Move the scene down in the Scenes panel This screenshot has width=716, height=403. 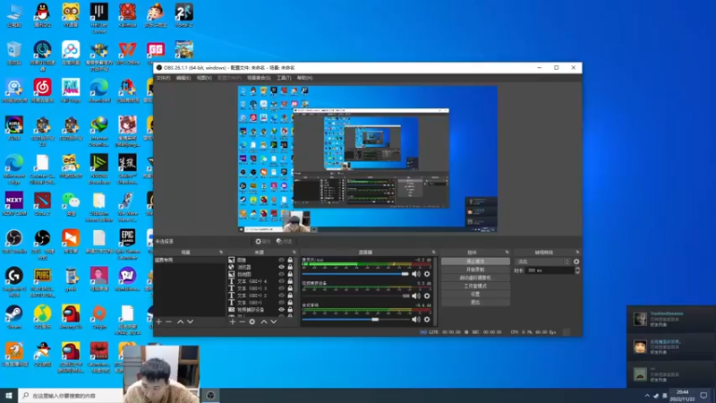pyautogui.click(x=190, y=322)
